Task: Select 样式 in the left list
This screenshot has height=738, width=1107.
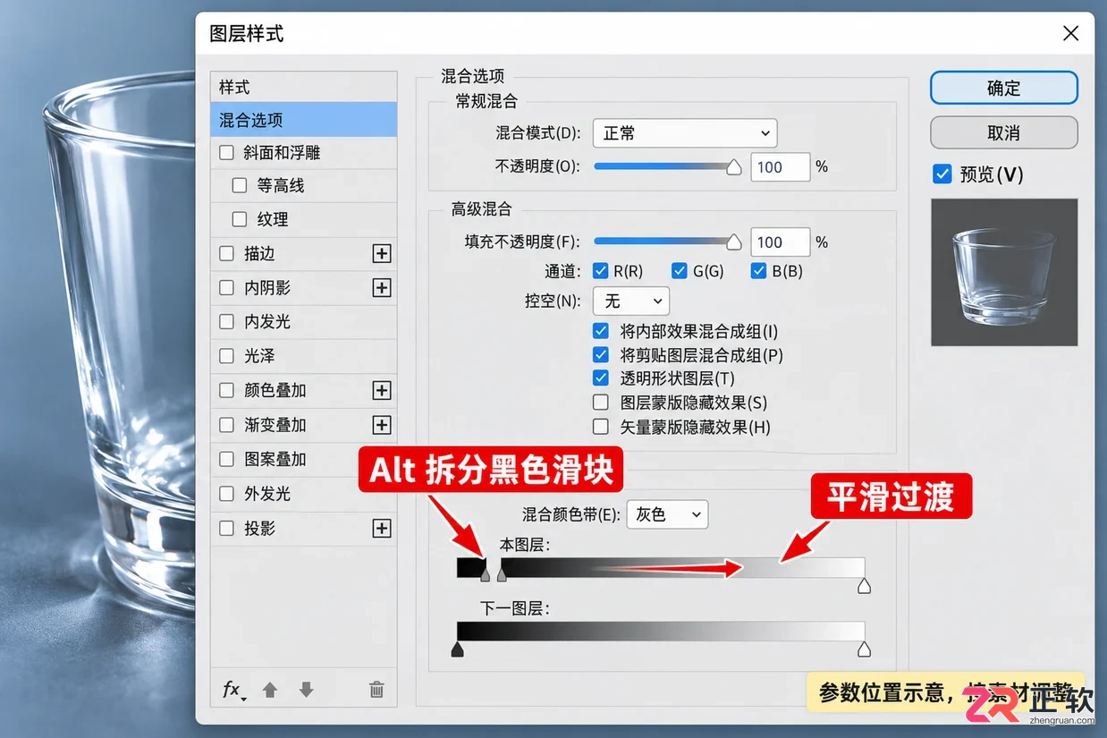Action: (x=304, y=88)
